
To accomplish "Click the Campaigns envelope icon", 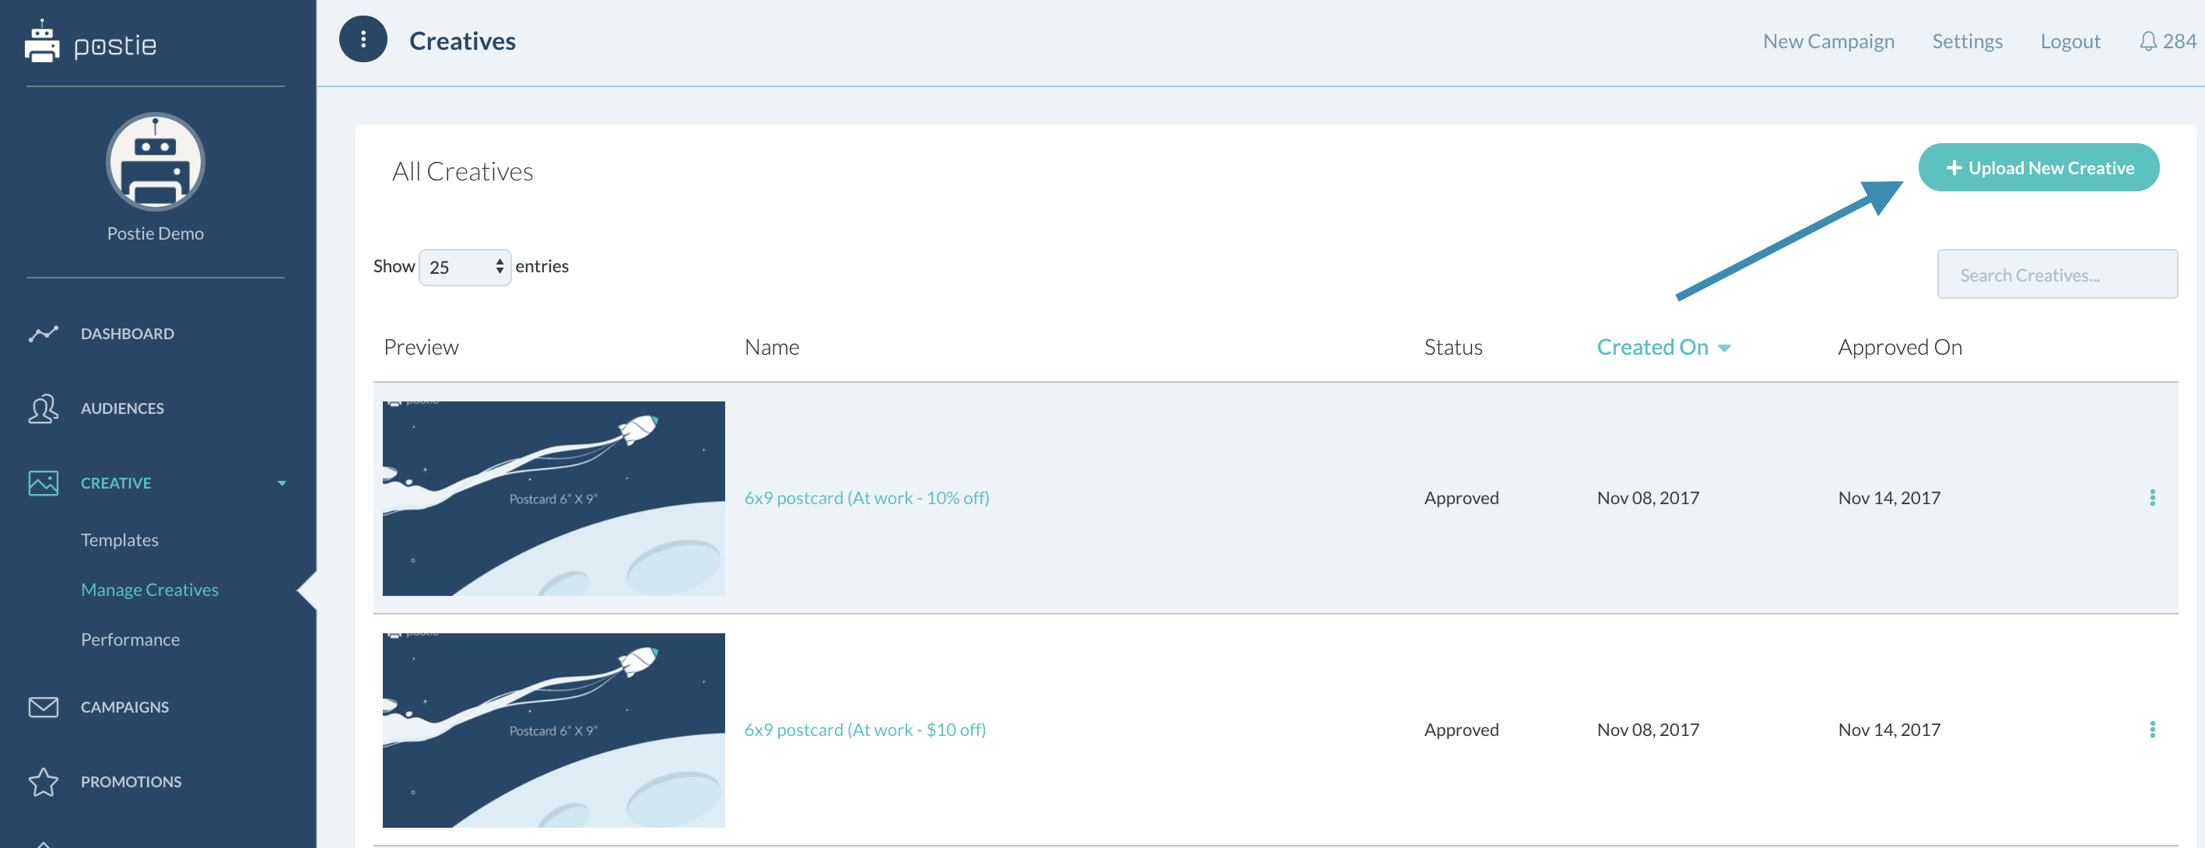I will point(43,707).
